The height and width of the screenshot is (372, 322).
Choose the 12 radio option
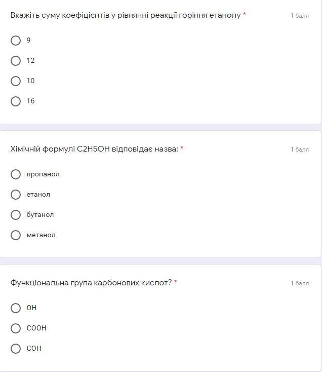coord(16,61)
